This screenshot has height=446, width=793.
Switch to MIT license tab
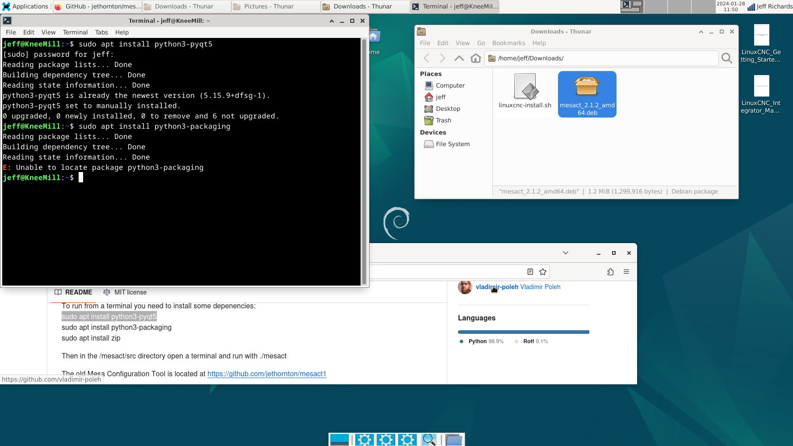tap(125, 292)
